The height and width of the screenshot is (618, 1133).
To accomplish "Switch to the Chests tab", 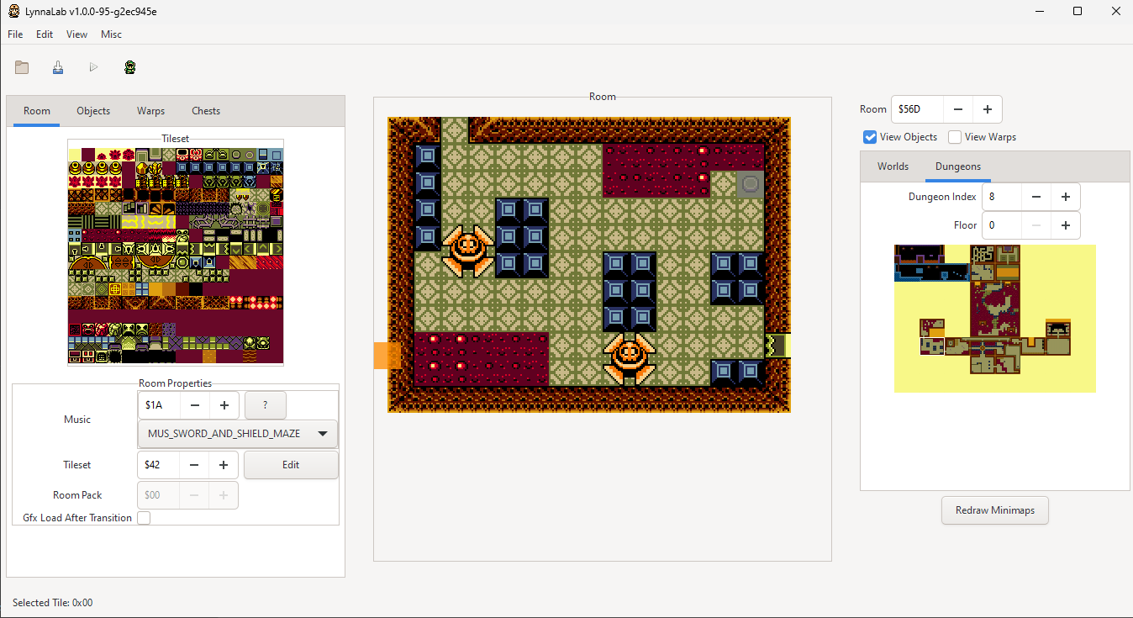I will 206,111.
